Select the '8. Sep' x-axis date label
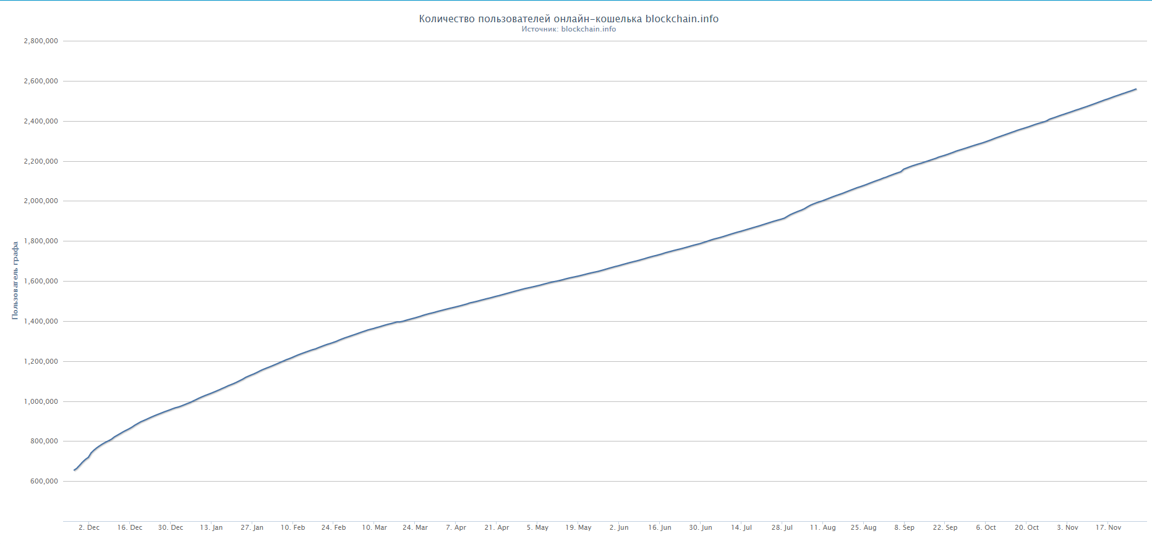This screenshot has height=544, width=1152. [904, 527]
